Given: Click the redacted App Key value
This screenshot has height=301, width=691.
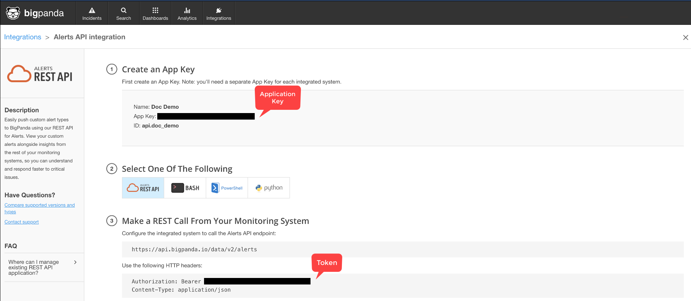Looking at the screenshot, I should click(x=206, y=116).
